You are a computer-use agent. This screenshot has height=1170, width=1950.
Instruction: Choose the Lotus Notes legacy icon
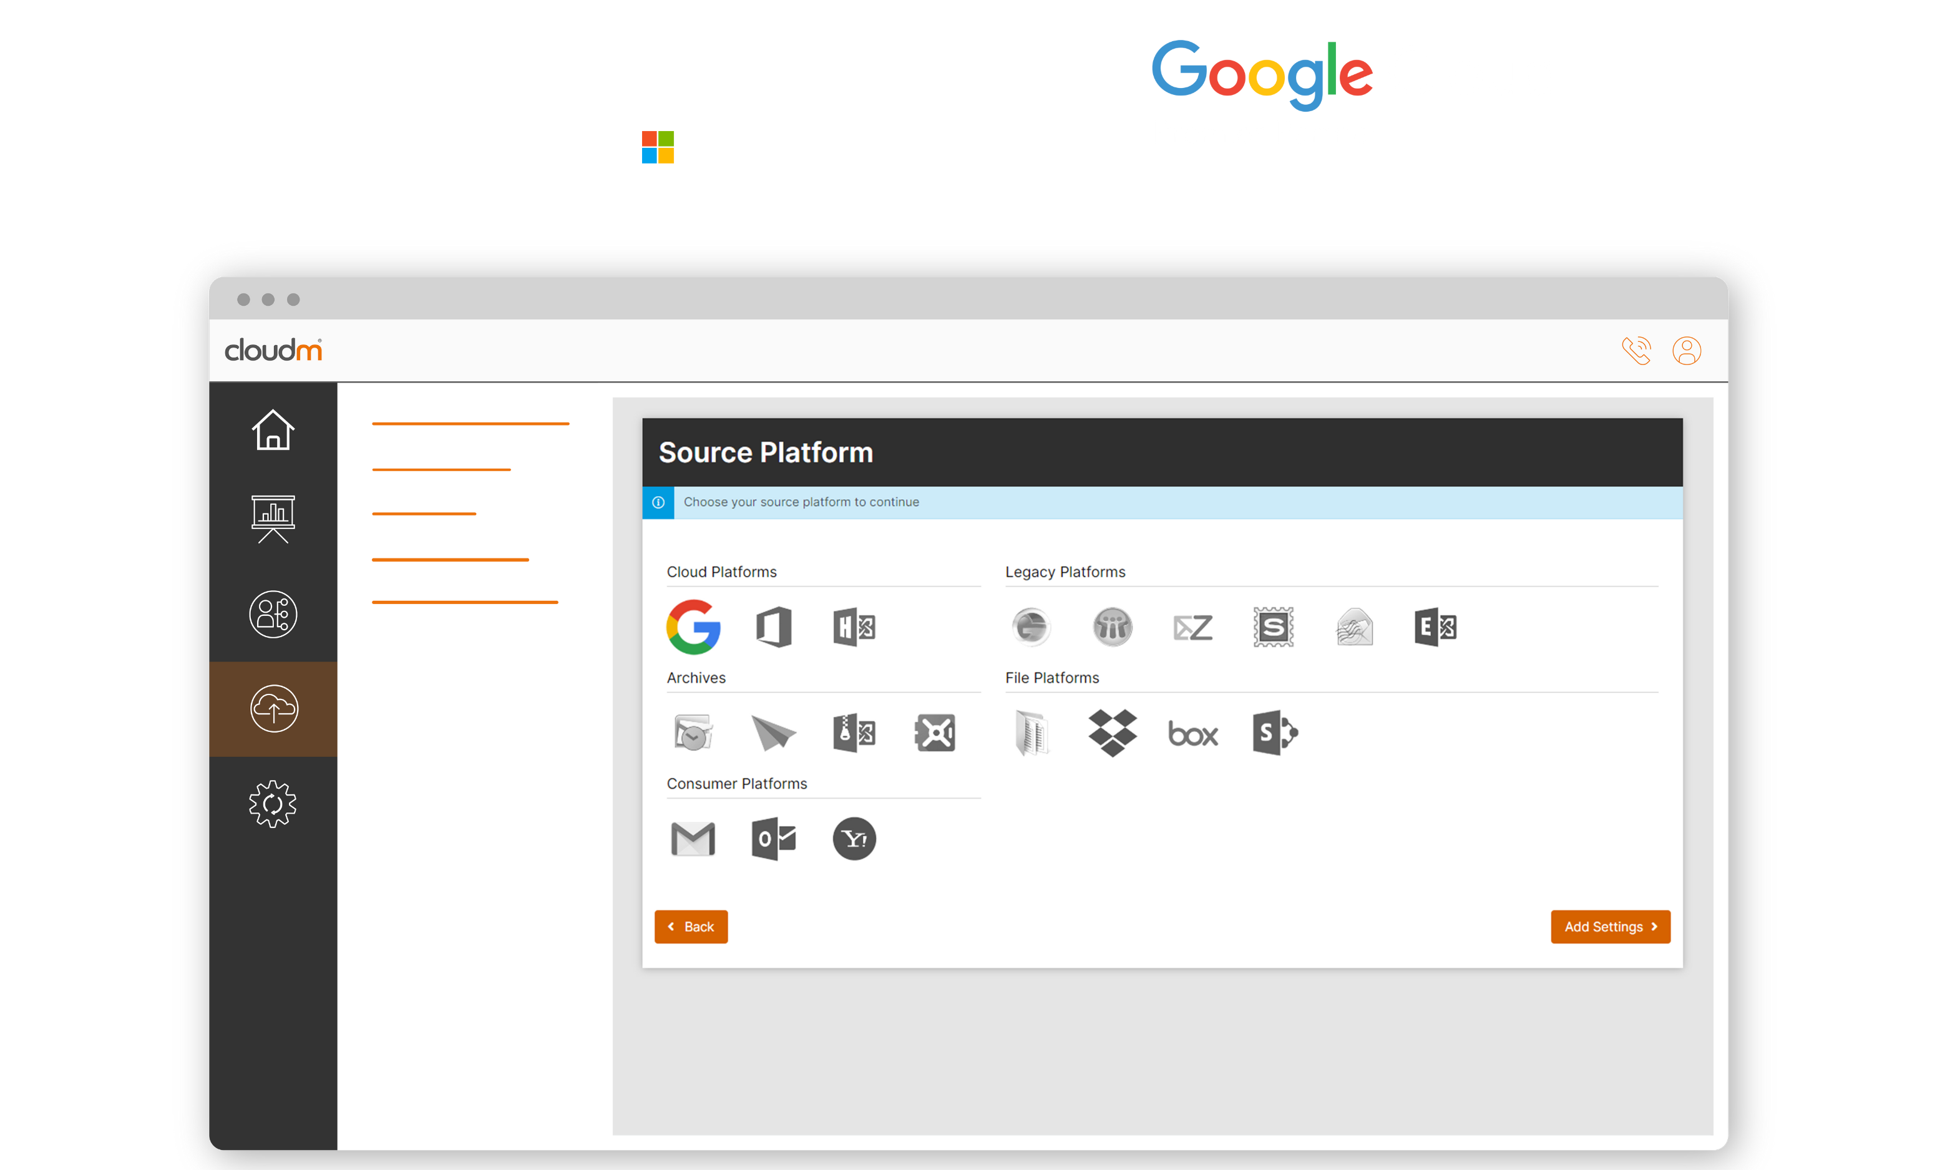1112,626
